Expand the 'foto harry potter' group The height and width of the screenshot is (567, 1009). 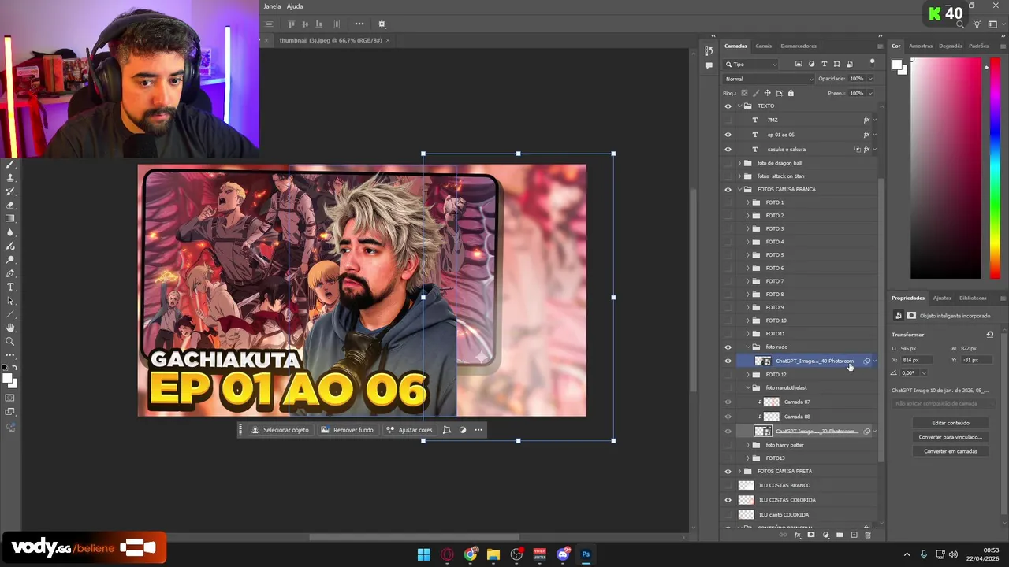click(748, 445)
